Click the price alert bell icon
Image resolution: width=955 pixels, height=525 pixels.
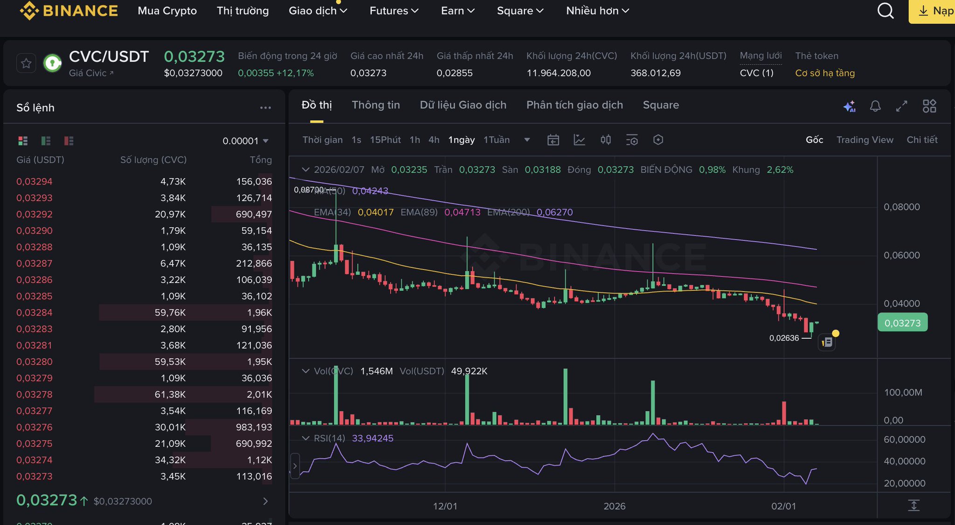pyautogui.click(x=875, y=106)
